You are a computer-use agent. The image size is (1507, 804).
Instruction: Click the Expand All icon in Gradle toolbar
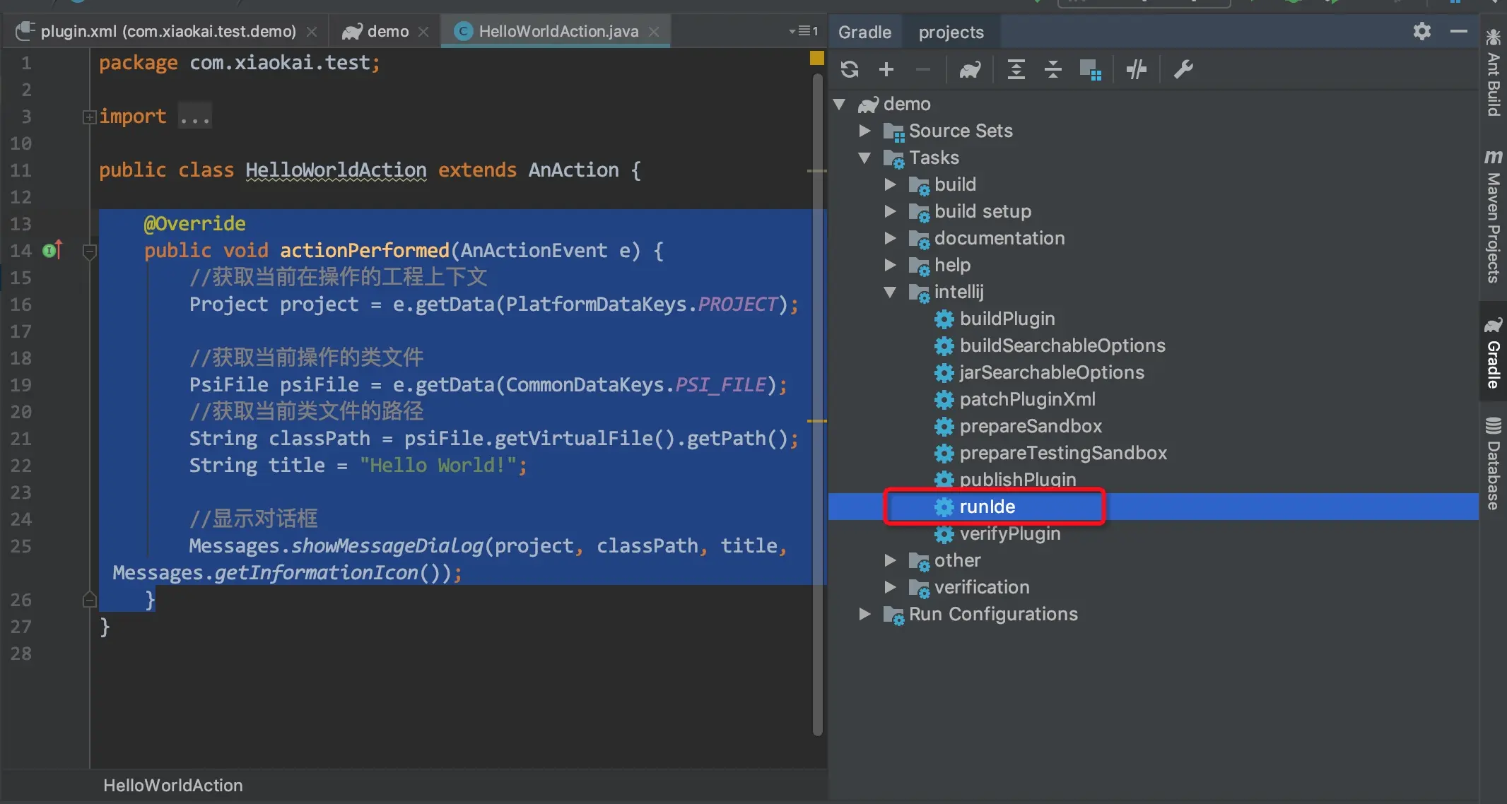coord(1016,69)
